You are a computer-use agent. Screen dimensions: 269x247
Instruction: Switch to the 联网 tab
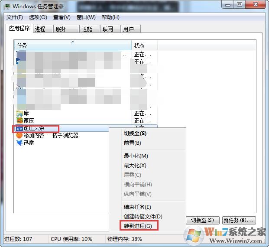(x=110, y=29)
